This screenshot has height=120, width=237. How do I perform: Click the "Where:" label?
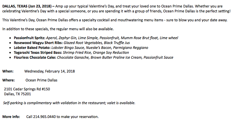(8, 80)
